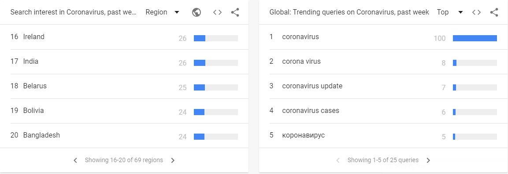Viewport: 508px width, 174px height.
Task: Open the Region dropdown
Action: click(x=162, y=12)
